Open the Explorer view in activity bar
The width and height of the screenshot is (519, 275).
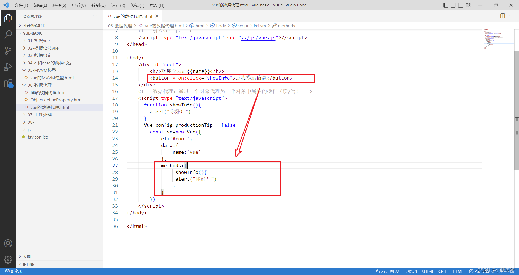coord(8,18)
